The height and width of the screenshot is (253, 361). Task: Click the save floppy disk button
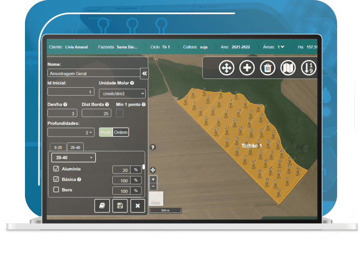120,206
